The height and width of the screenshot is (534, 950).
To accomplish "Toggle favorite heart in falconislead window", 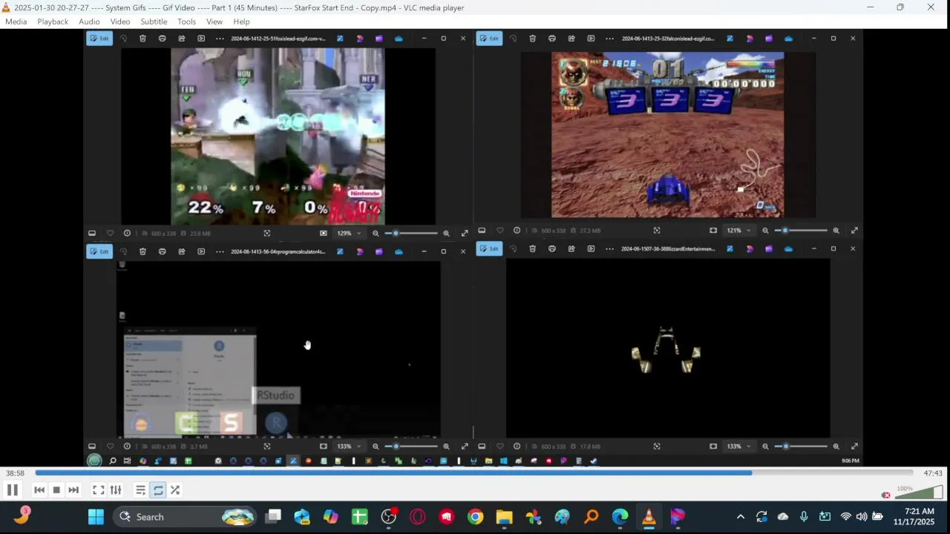I will point(499,231).
